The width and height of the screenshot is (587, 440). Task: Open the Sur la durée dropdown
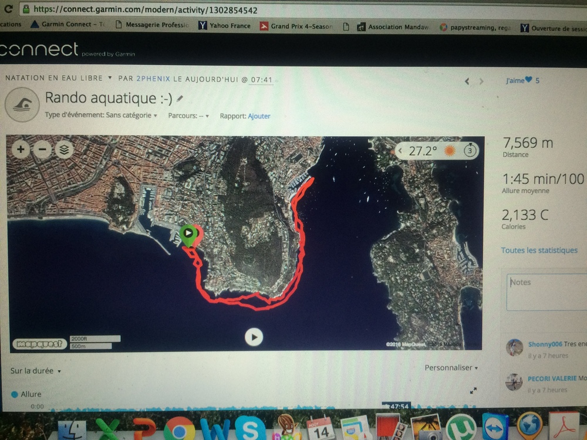[x=36, y=371]
